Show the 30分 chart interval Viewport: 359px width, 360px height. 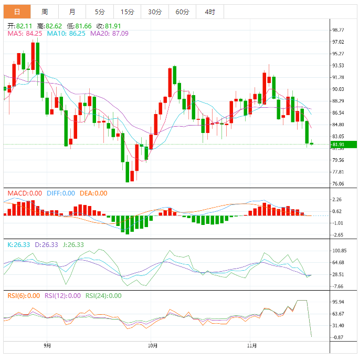[155, 12]
